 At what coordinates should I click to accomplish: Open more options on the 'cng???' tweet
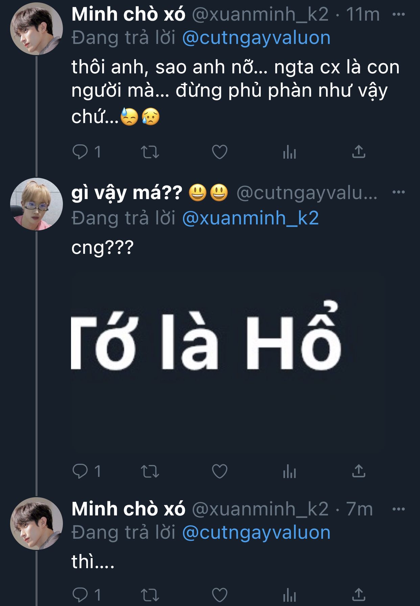click(x=398, y=192)
